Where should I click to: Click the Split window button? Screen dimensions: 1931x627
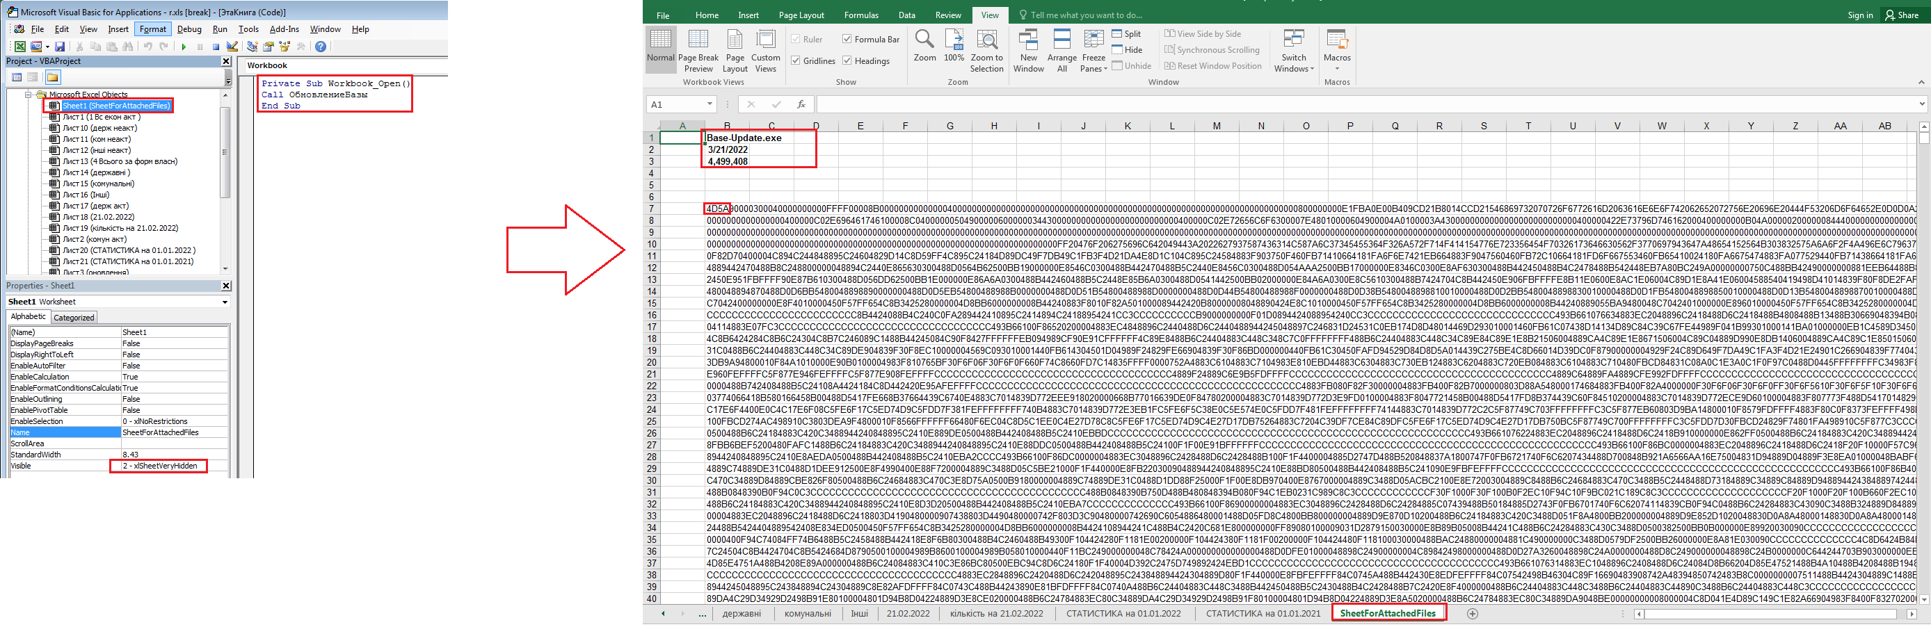1126,33
